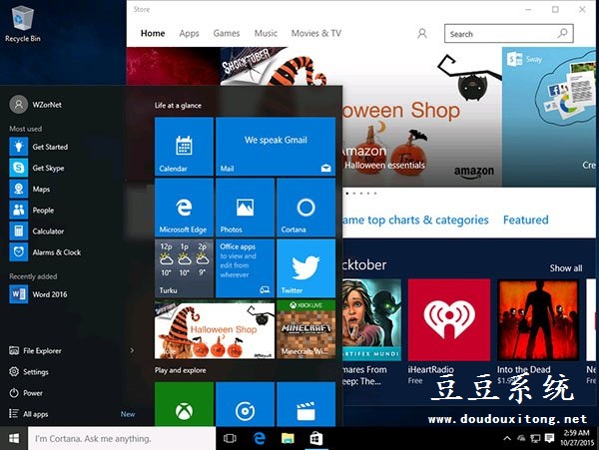Screen dimensions: 599x450
Task: Open Alarms & Clock app
Action: click(x=46, y=251)
